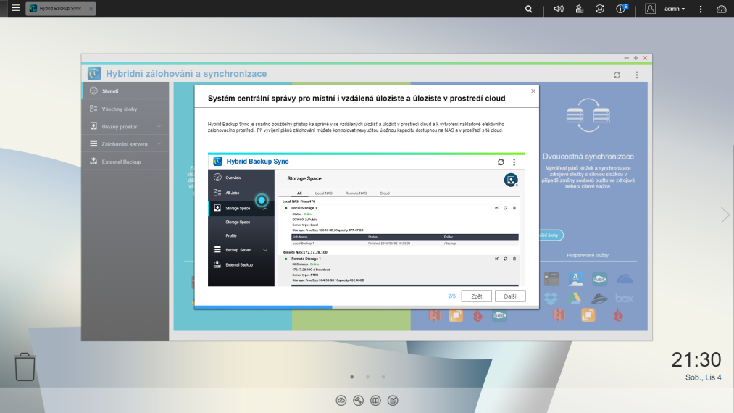
Task: Click the Zpět button
Action: tap(477, 296)
